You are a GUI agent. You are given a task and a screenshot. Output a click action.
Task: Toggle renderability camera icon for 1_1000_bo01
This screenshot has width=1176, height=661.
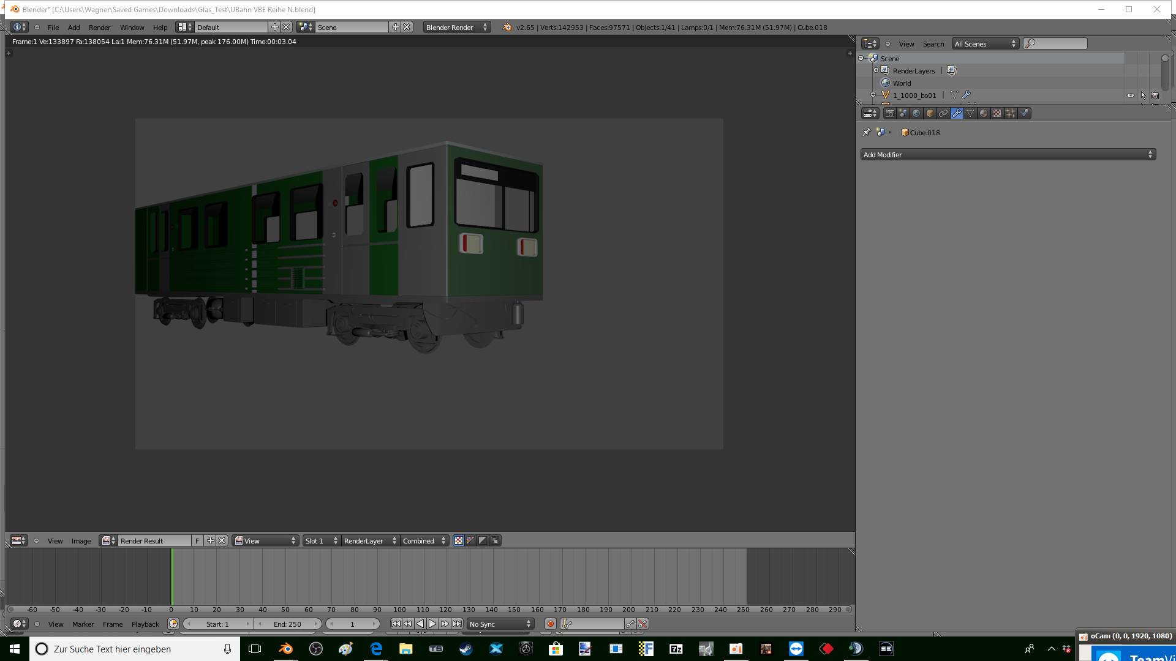click(1155, 95)
